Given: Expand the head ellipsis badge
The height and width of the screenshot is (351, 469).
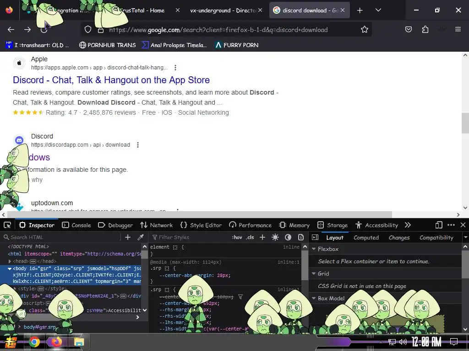Looking at the screenshot, I should (x=33, y=261).
